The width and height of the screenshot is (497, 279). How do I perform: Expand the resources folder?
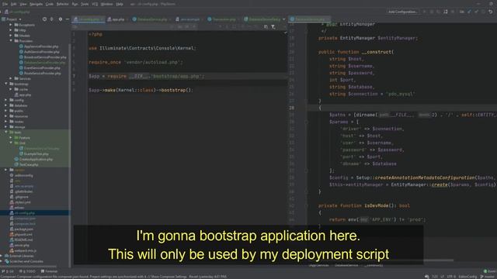(6, 116)
